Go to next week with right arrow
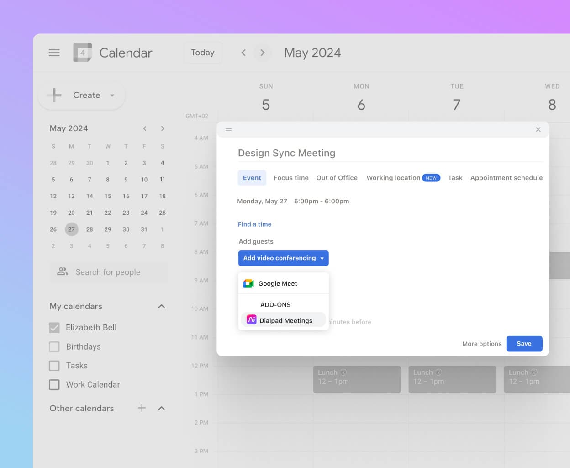 point(262,53)
